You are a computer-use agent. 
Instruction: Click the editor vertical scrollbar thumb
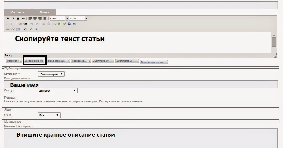point(274,42)
